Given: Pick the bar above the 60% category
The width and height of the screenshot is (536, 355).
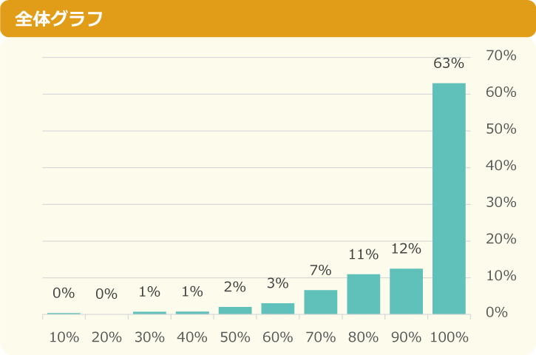Looking at the screenshot, I should pos(278,308).
